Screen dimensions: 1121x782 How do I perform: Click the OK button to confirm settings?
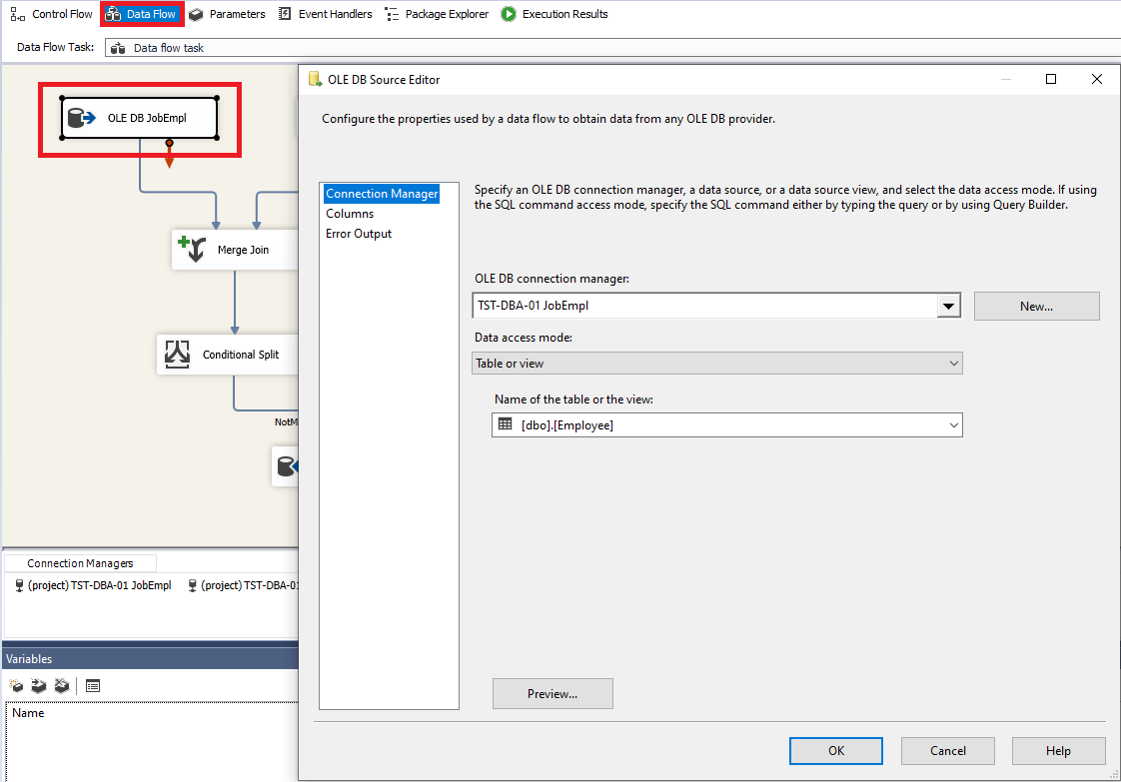[x=836, y=750]
